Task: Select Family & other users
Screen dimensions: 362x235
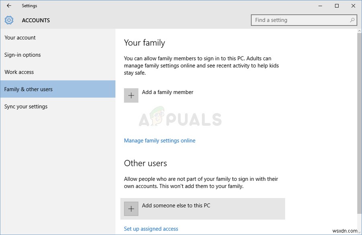Action: point(27,89)
